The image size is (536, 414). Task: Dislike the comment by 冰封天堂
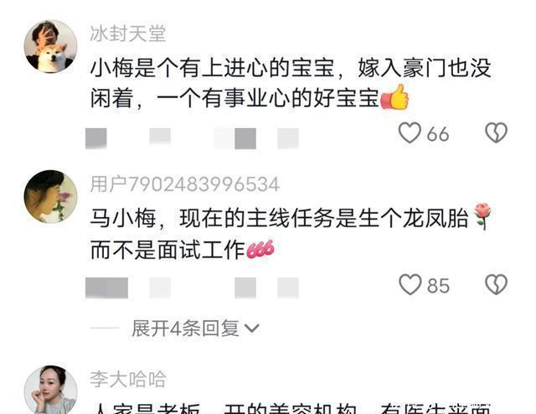(x=496, y=132)
